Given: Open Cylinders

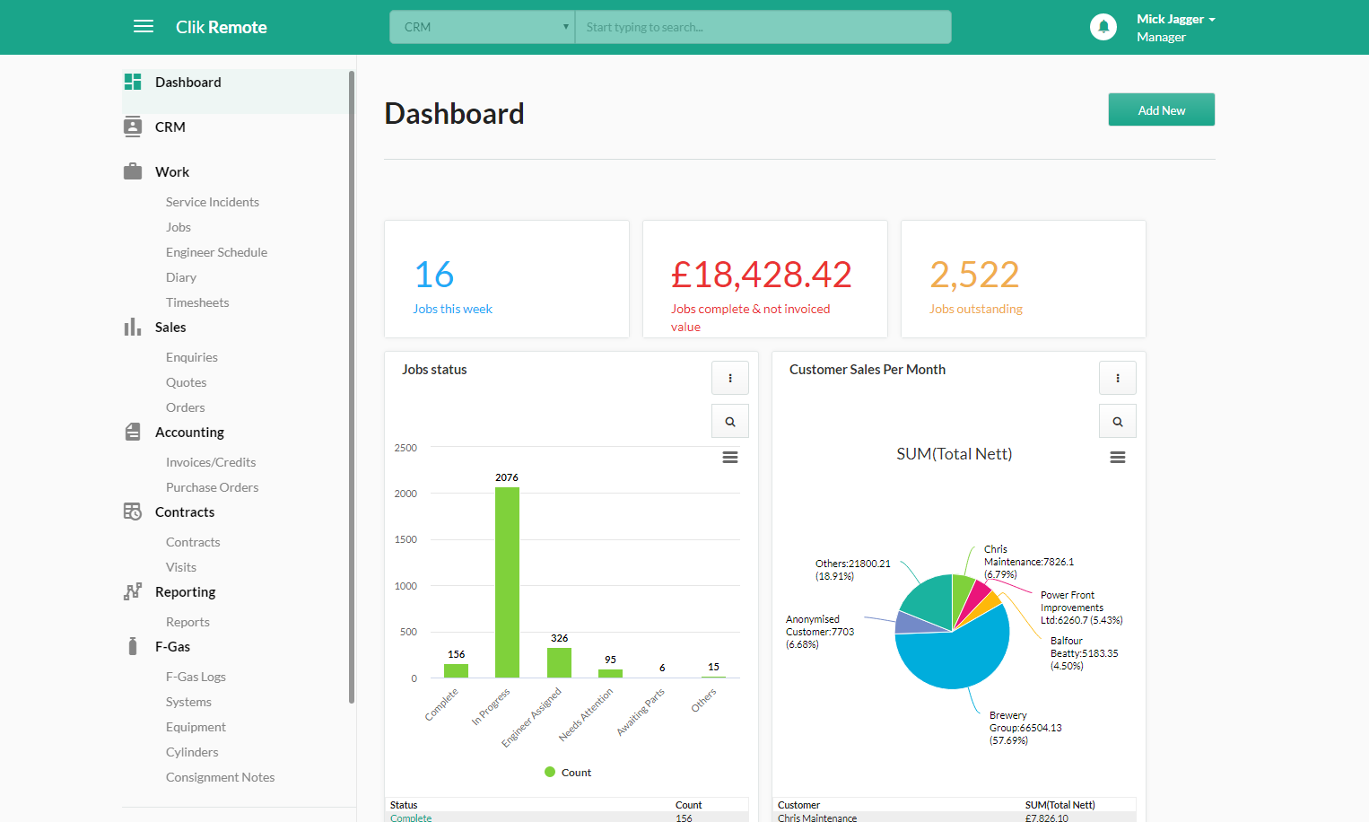Looking at the screenshot, I should point(192,752).
